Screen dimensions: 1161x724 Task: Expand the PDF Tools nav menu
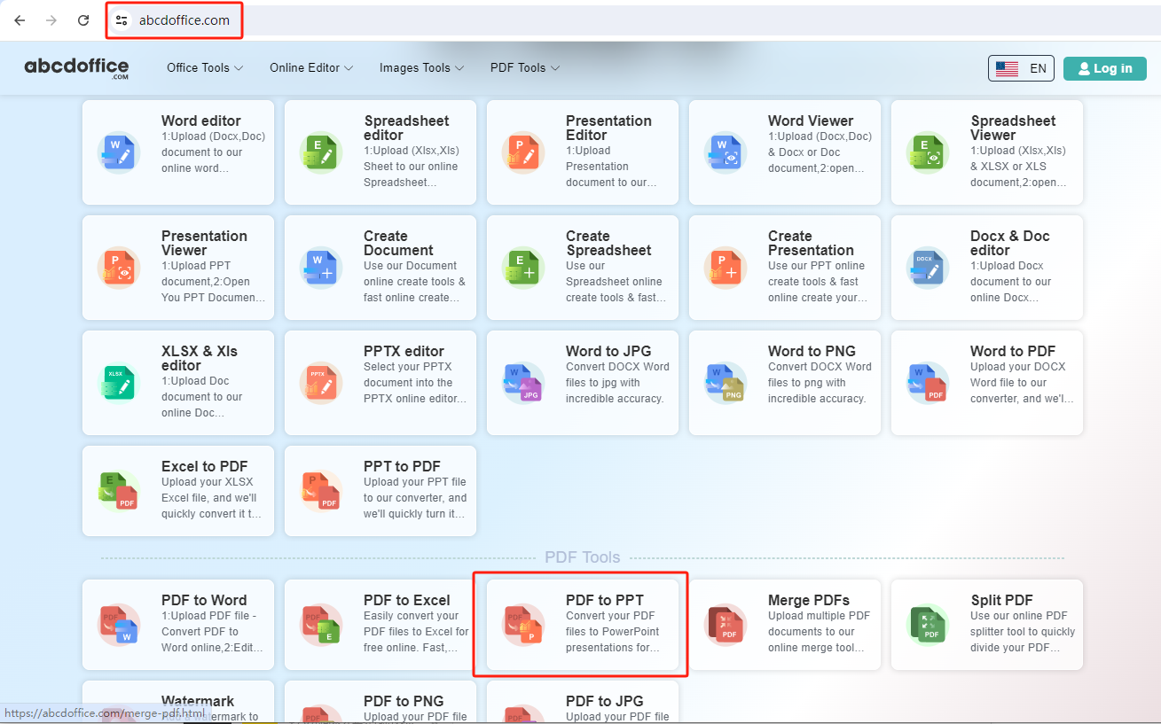(x=525, y=68)
